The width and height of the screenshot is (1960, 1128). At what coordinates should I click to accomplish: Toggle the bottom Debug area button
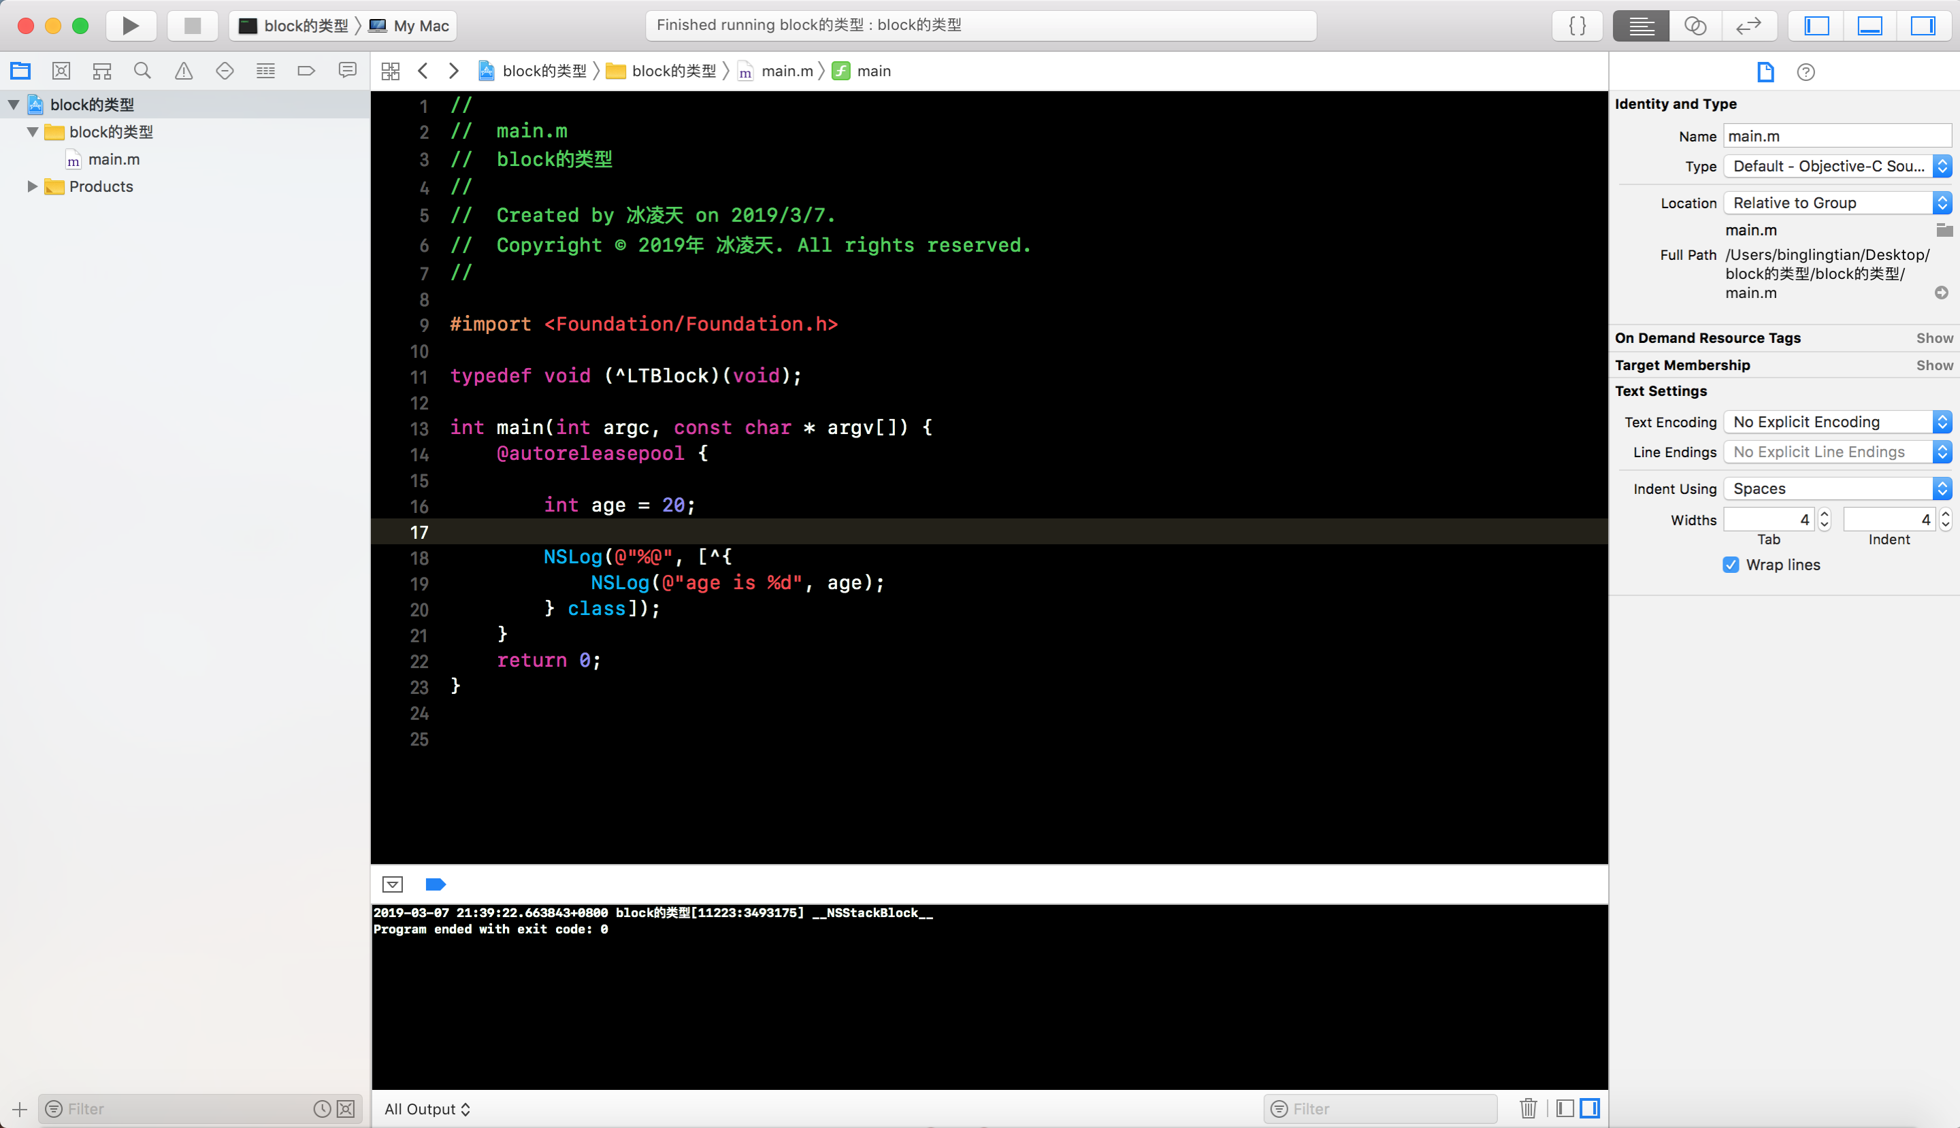tap(1870, 26)
